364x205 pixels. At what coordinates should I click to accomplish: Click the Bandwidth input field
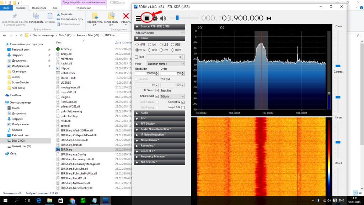(x=145, y=73)
